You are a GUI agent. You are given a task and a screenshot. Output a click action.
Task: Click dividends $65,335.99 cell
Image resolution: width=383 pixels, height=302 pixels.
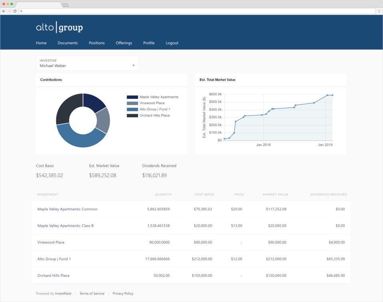(x=336, y=259)
